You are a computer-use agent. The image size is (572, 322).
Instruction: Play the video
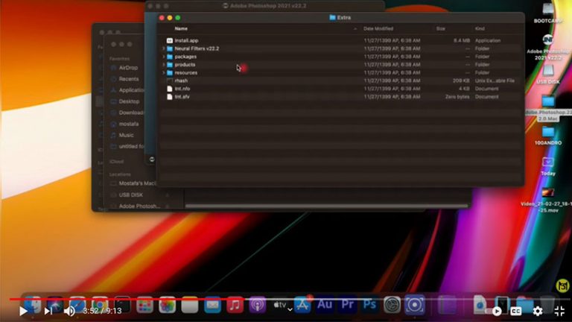(23, 311)
